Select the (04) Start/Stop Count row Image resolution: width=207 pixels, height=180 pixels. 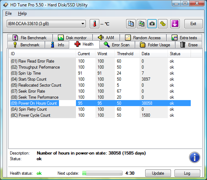pos(100,79)
